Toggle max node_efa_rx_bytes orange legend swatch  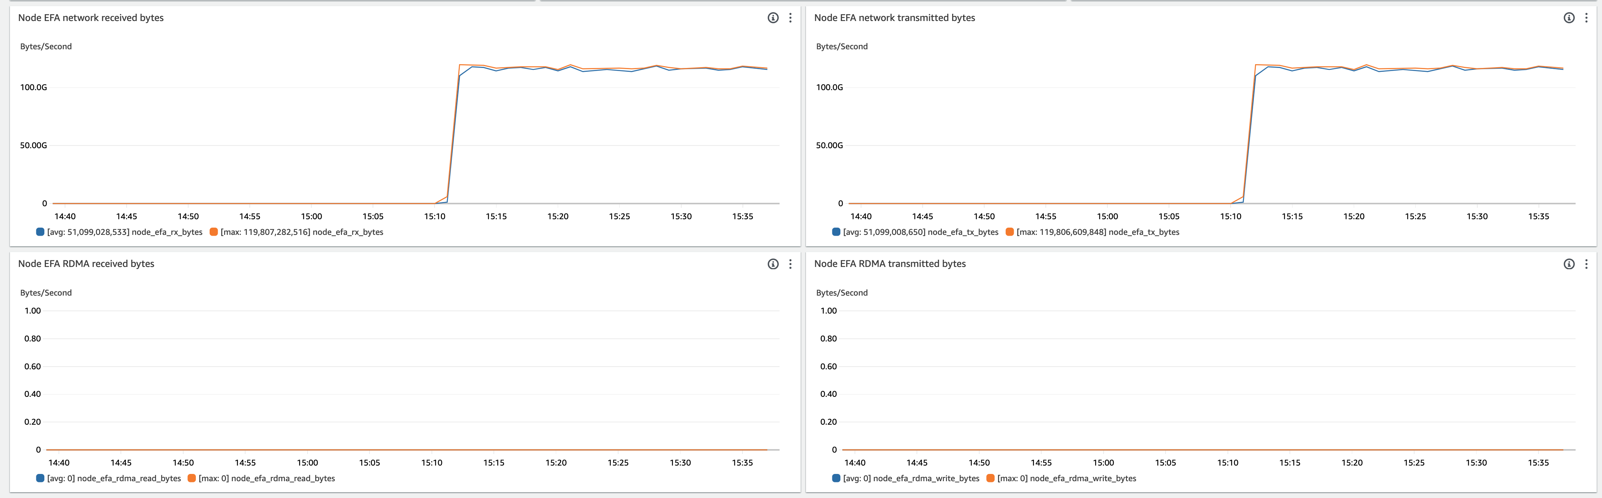coord(214,231)
